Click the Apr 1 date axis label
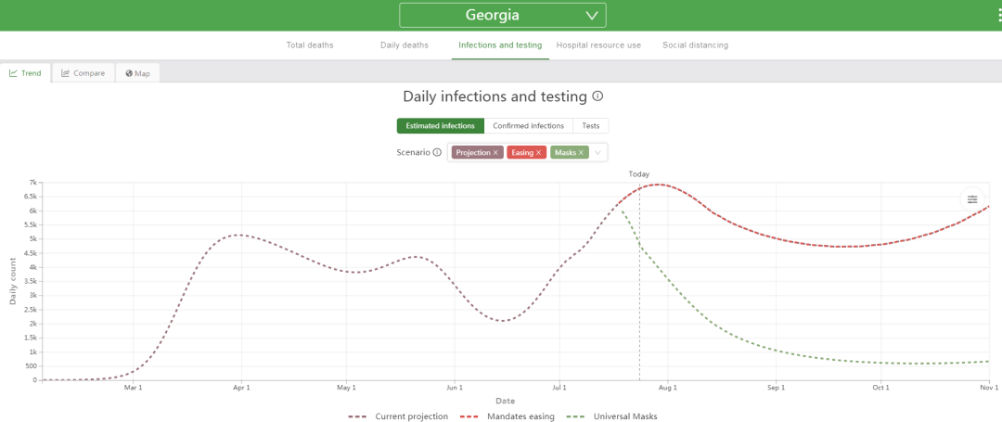The image size is (1002, 422). 241,387
